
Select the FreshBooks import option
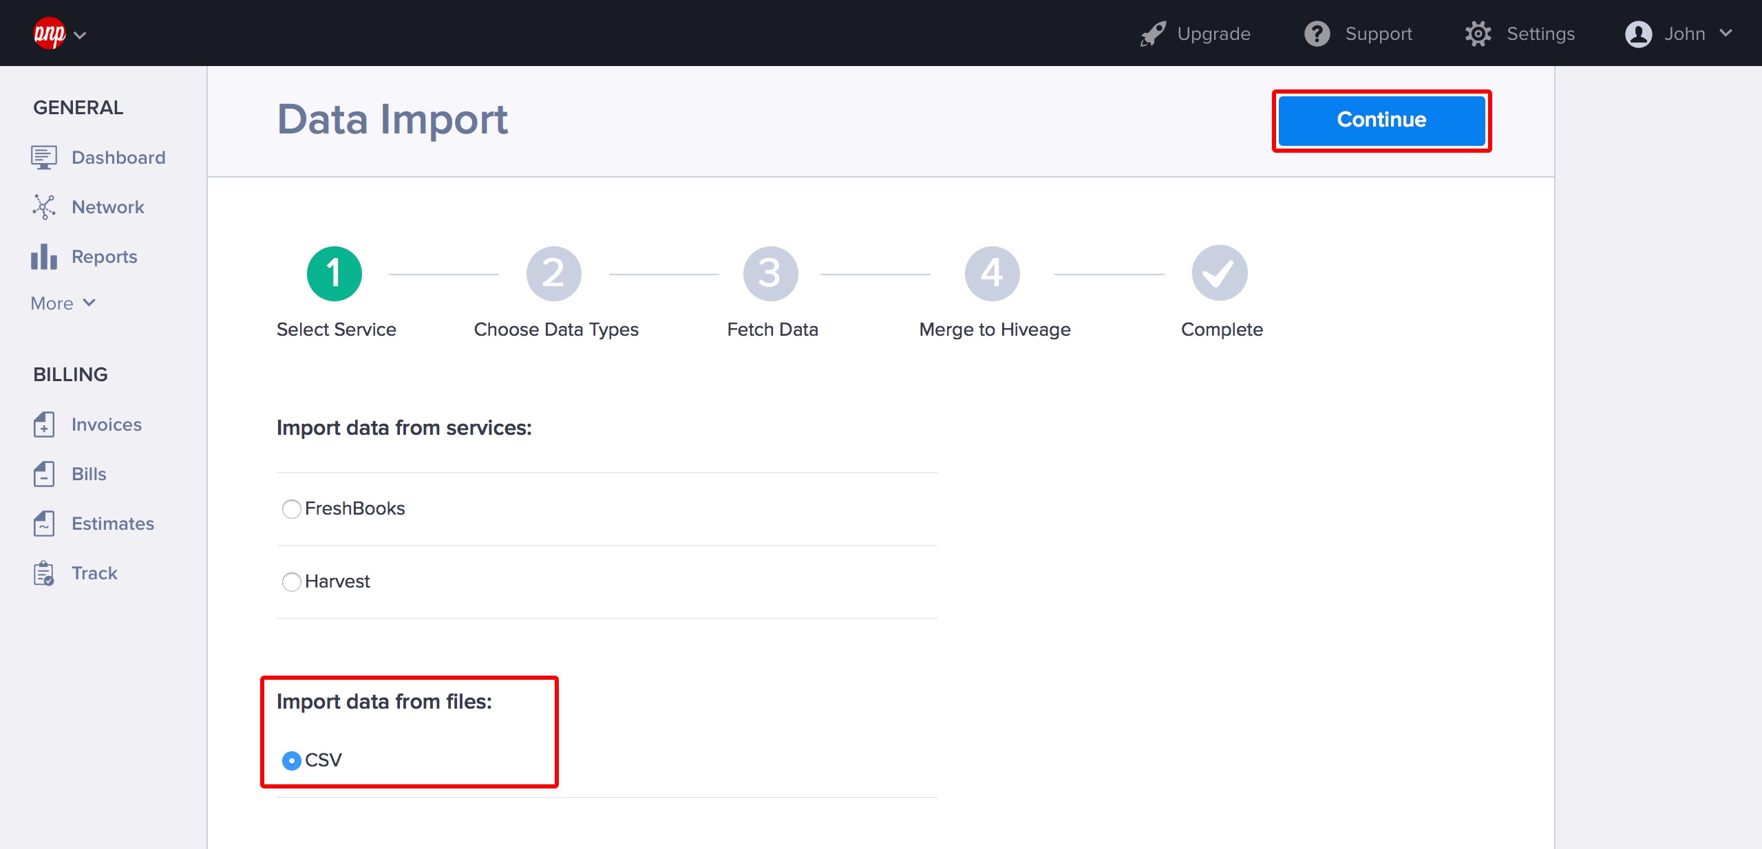point(291,509)
